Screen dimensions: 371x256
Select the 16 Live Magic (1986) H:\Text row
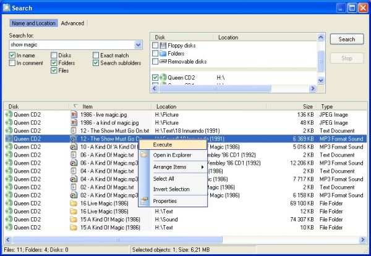coord(185,211)
